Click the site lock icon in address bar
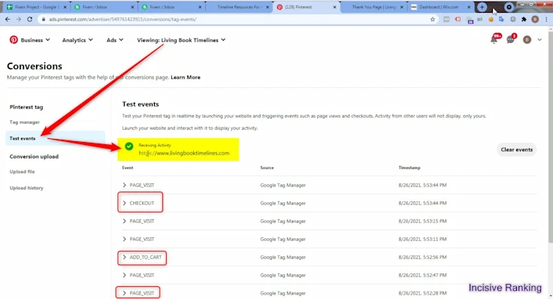The width and height of the screenshot is (553, 299). tap(44, 20)
